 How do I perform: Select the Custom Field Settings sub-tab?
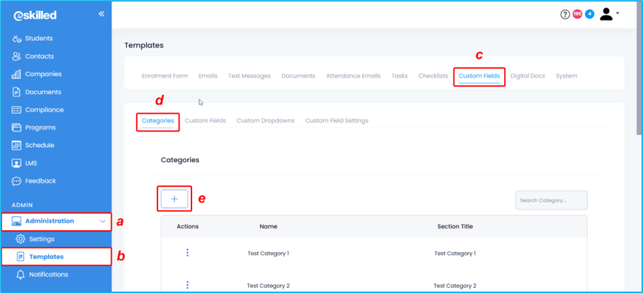click(x=336, y=121)
